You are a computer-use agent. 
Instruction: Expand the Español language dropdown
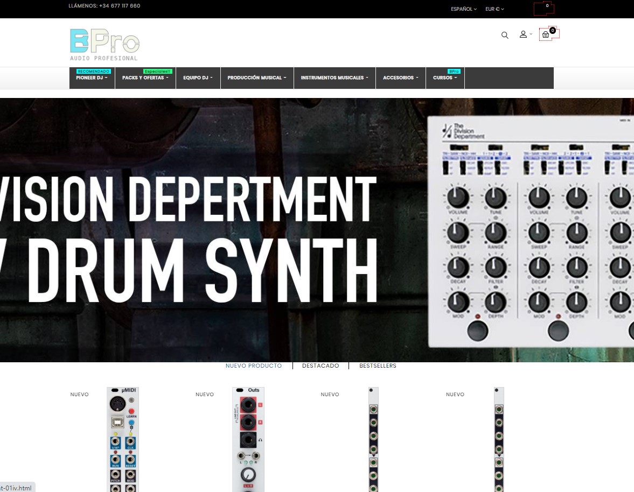pos(464,9)
